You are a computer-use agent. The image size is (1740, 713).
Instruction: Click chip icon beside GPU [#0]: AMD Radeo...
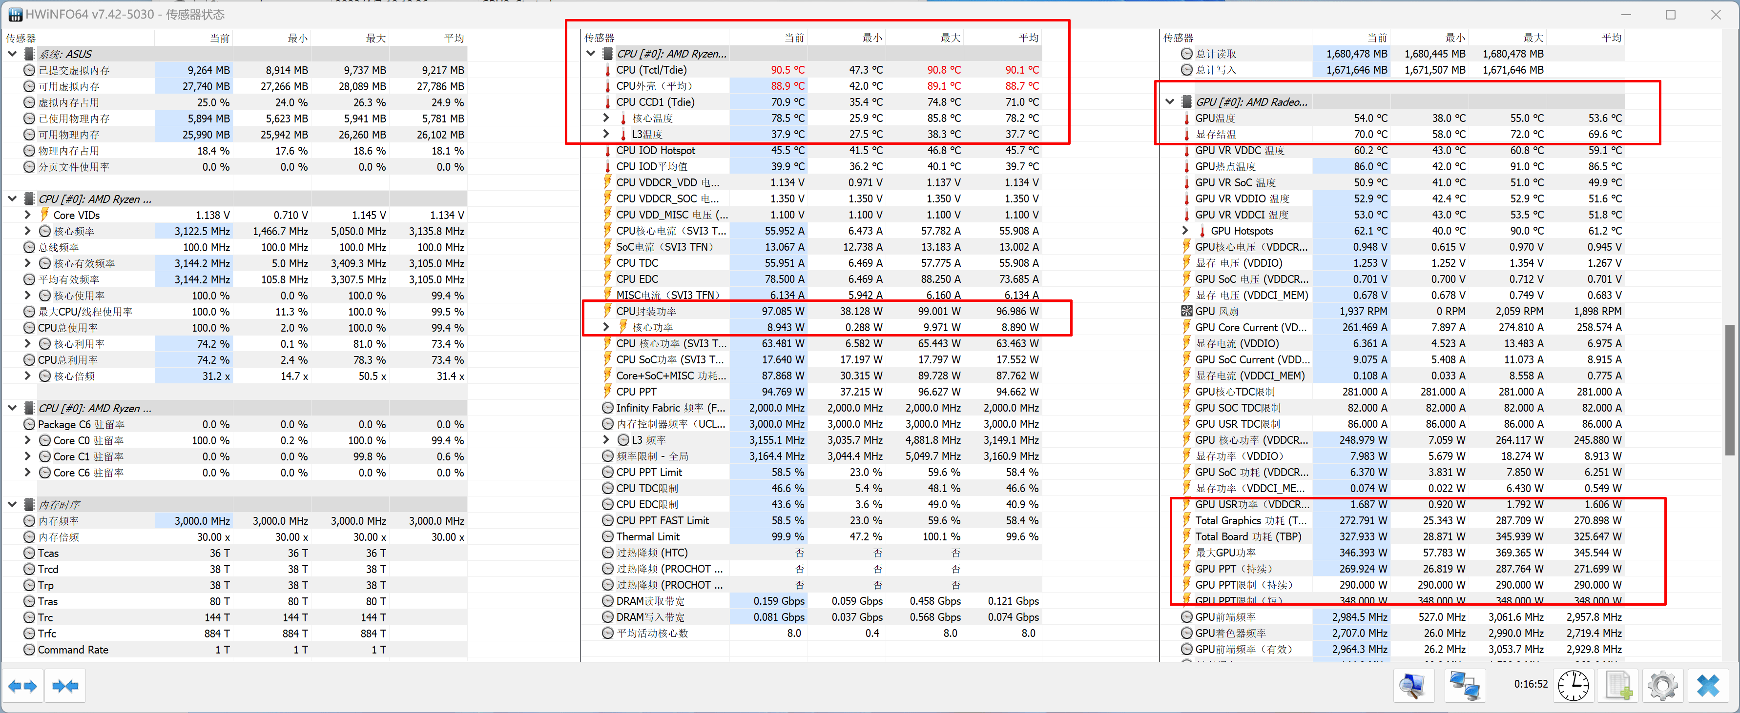[x=1186, y=102]
